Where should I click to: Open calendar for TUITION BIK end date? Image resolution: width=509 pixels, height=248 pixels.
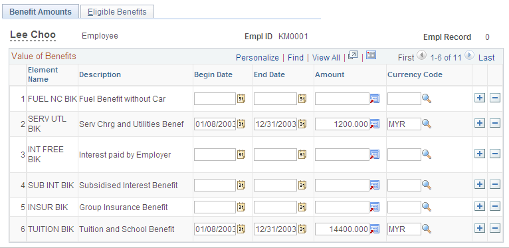(302, 229)
